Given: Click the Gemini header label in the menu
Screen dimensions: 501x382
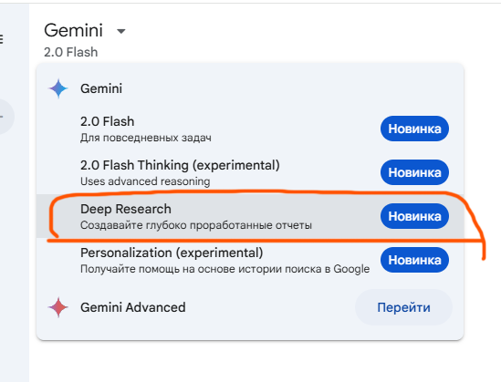Looking at the screenshot, I should 101,88.
